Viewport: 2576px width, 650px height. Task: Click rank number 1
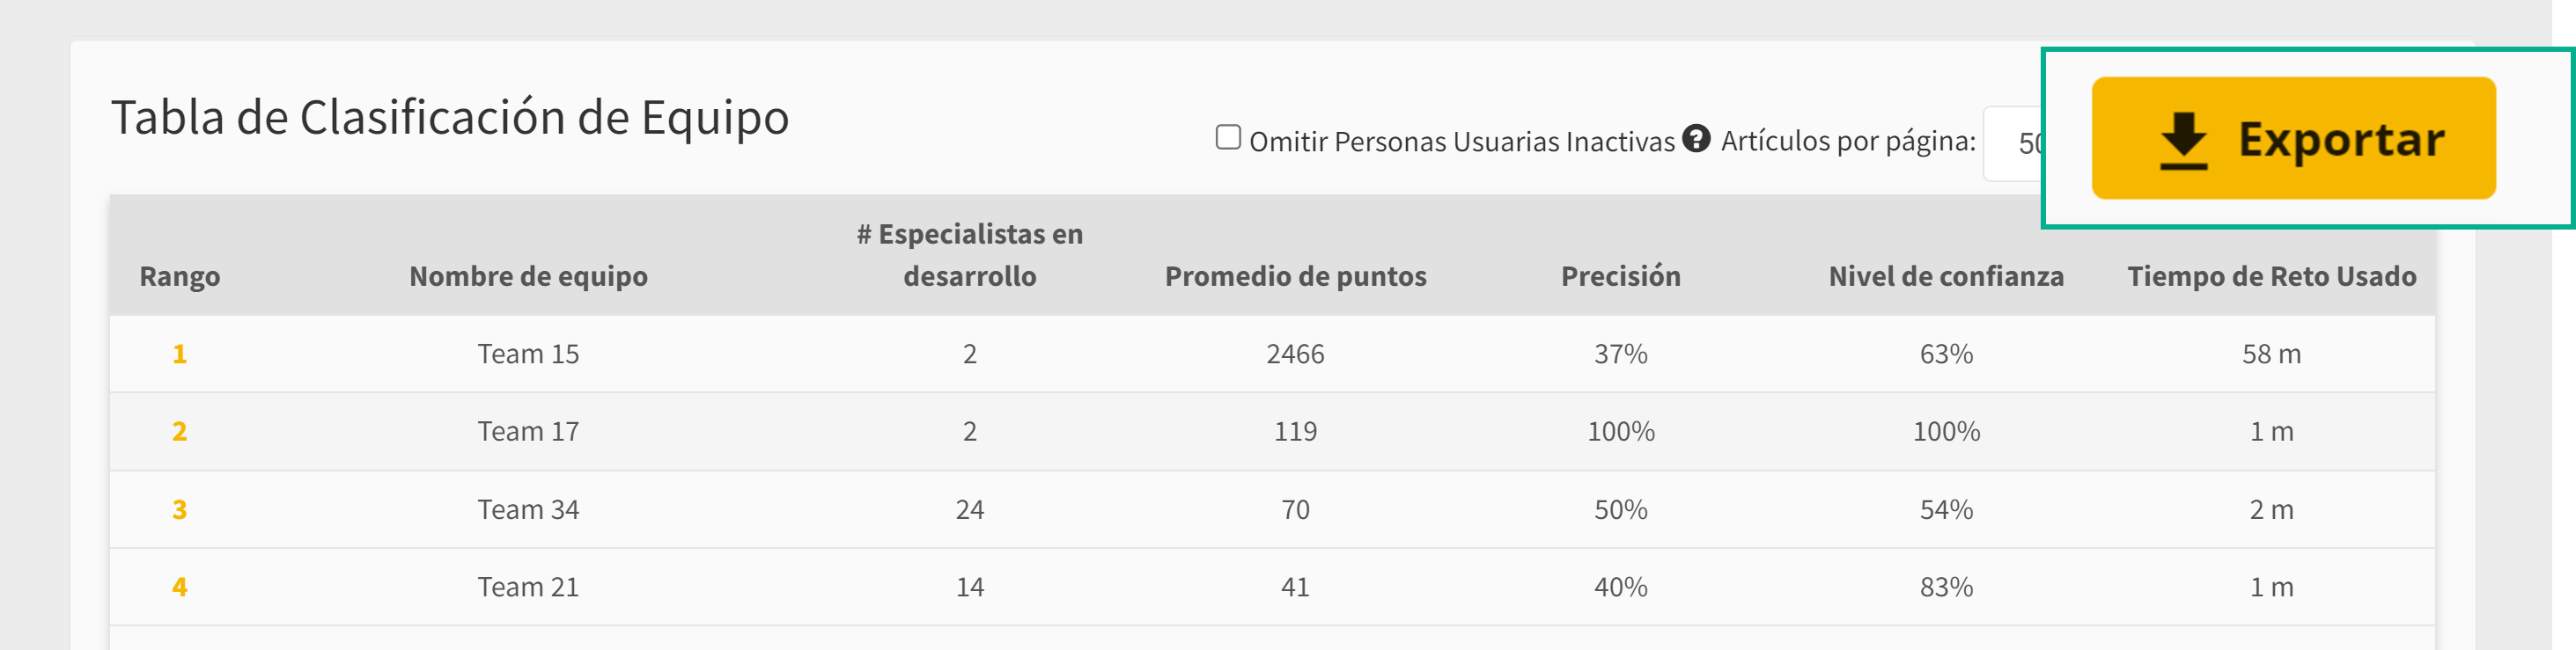click(180, 354)
